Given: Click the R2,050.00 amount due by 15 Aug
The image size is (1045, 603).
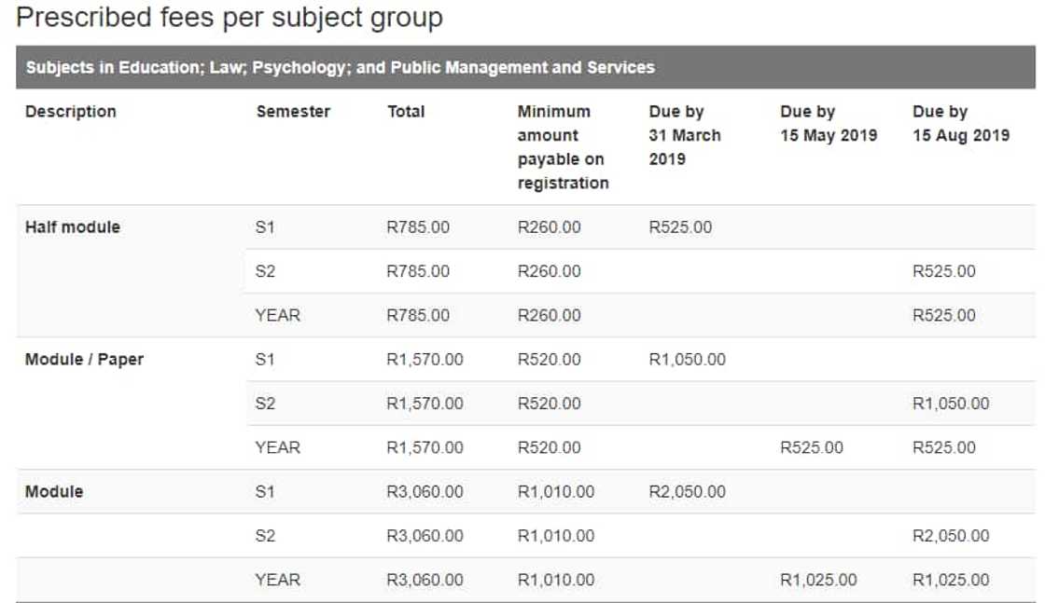Looking at the screenshot, I should (x=951, y=536).
